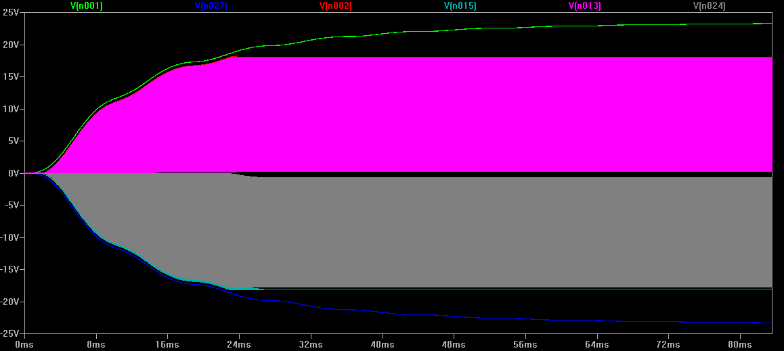This screenshot has width=784, height=351.
Task: Click the 24ms time axis label
Action: 239,344
